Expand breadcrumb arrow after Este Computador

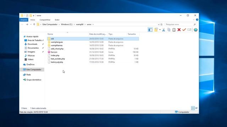click(59, 24)
